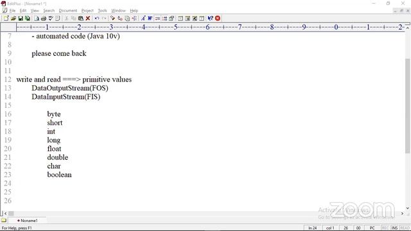This screenshot has height=231, width=411.
Task: Open the Preferences toolbar icon
Action: click(171, 19)
